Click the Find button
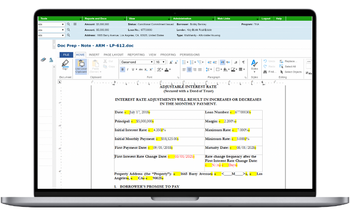The height and width of the screenshot is (218, 350). (270, 72)
